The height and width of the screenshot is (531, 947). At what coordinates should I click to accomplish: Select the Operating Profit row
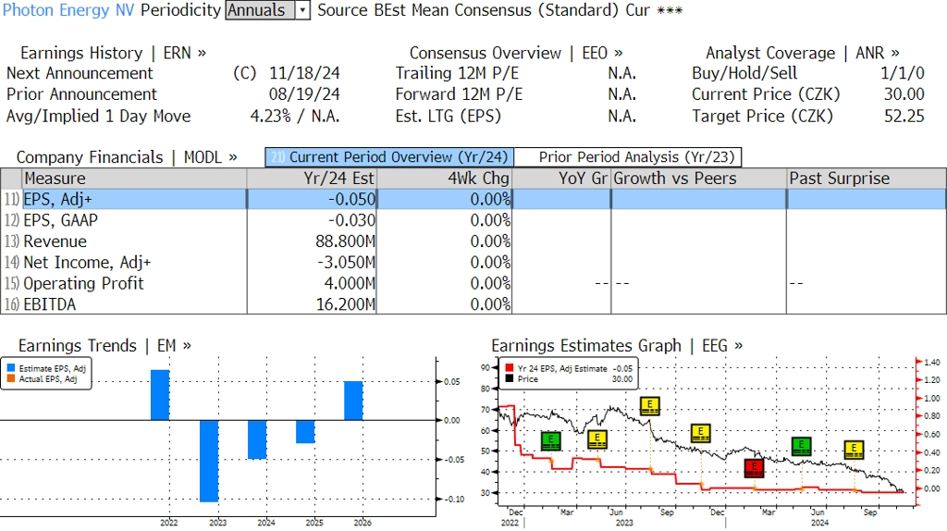coord(473,283)
